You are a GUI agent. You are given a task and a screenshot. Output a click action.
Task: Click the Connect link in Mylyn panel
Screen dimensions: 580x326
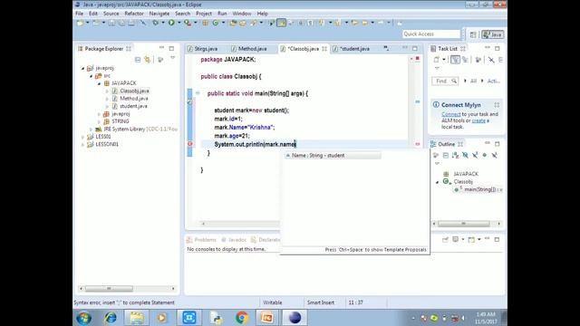coord(451,114)
